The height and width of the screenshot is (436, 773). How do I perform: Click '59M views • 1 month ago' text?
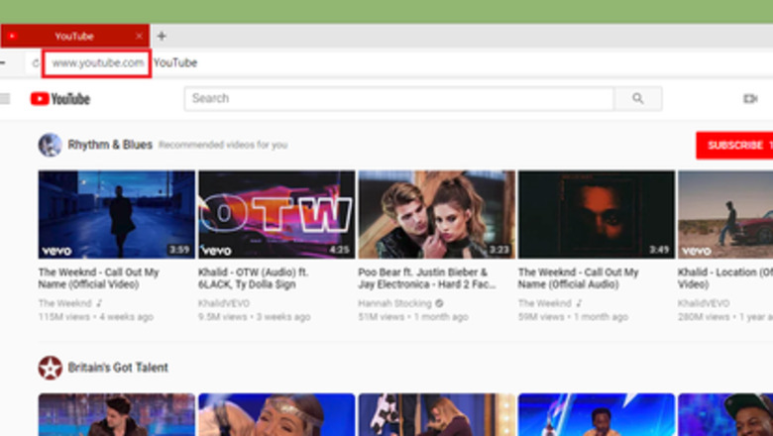pyautogui.click(x=574, y=317)
